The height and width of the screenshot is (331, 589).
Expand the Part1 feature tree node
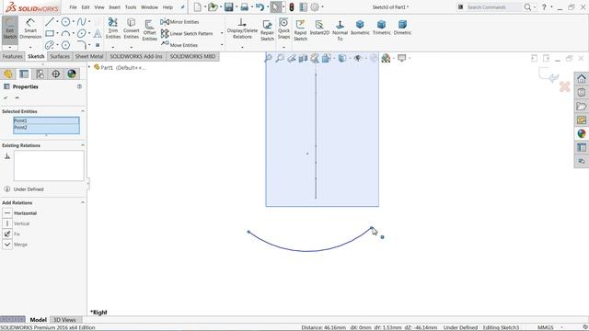pyautogui.click(x=89, y=67)
